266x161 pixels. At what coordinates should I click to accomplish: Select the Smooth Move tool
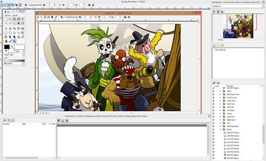coord(10,29)
